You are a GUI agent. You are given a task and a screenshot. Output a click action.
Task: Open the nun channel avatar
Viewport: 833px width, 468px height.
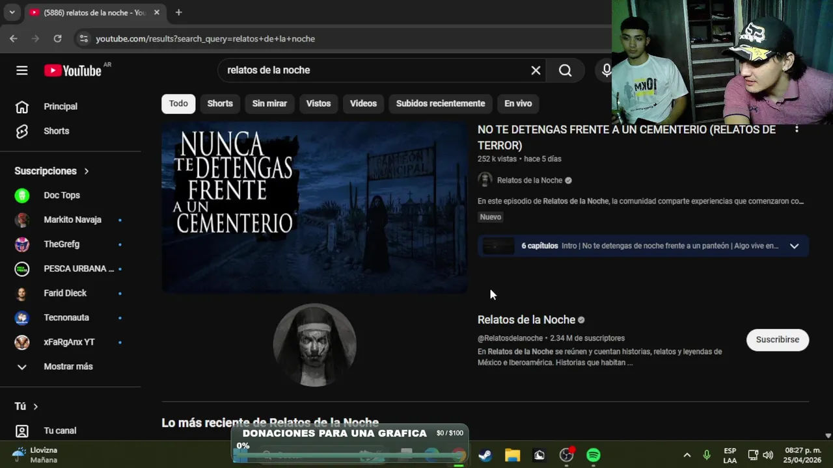[x=314, y=345]
